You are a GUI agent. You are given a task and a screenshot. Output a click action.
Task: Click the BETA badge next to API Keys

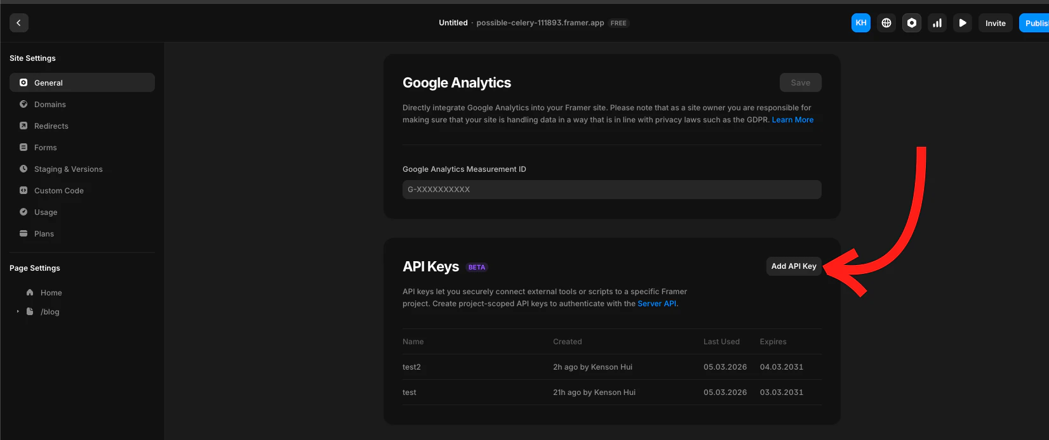[477, 268]
